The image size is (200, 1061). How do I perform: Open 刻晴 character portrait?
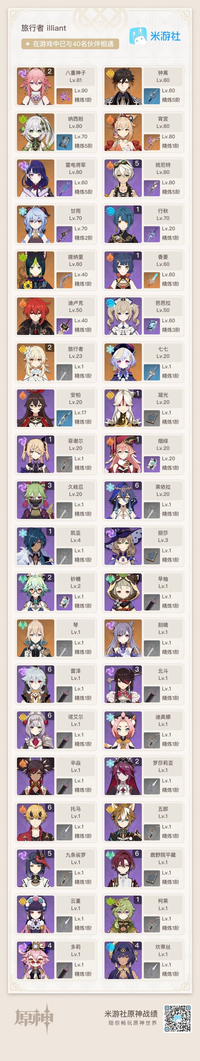[123, 638]
